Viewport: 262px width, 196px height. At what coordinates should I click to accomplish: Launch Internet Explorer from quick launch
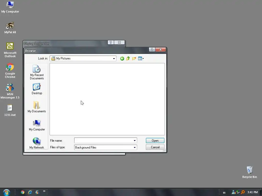[30, 192]
